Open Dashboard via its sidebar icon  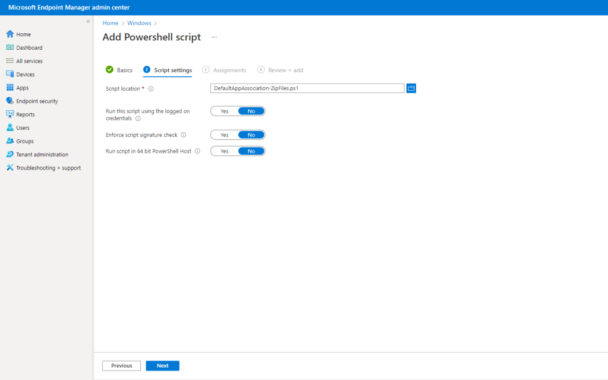click(x=10, y=47)
